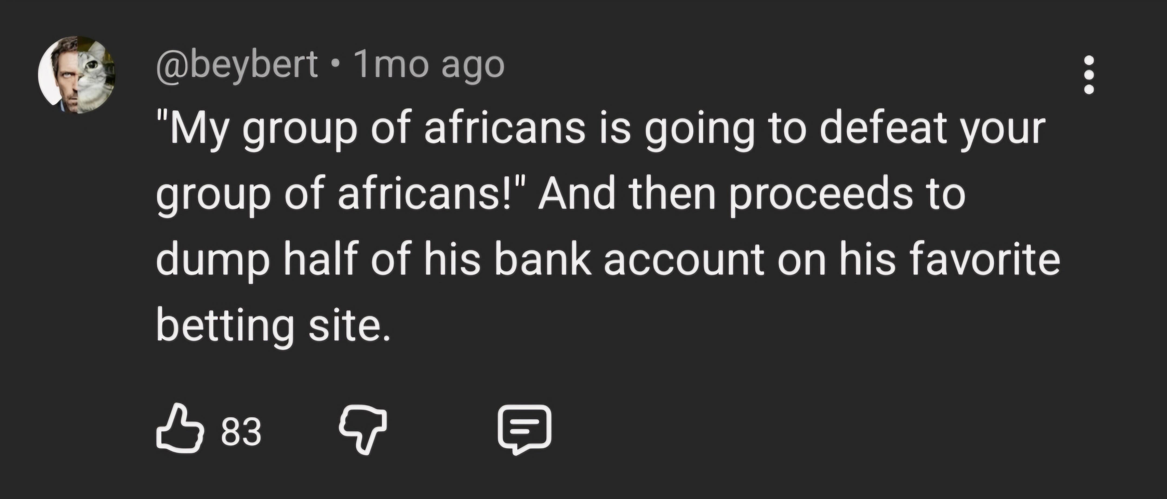Image resolution: width=1167 pixels, height=499 pixels.
Task: Click the words "bank account" in the comment
Action: point(629,260)
